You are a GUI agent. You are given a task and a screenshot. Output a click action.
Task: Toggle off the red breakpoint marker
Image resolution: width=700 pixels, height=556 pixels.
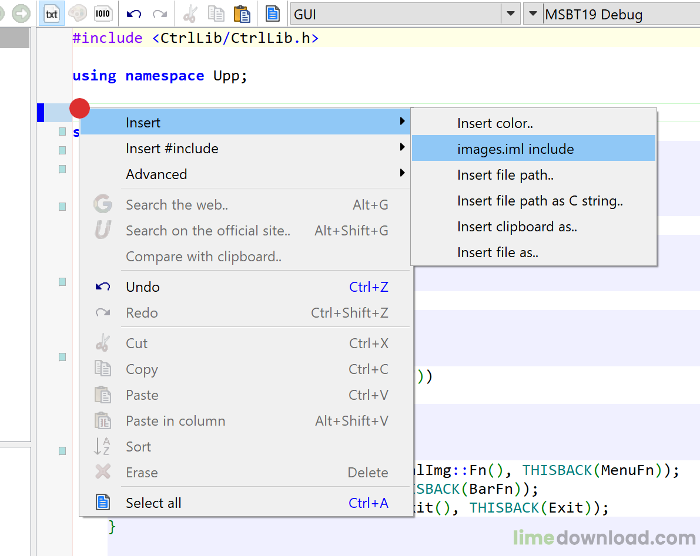[x=79, y=108]
